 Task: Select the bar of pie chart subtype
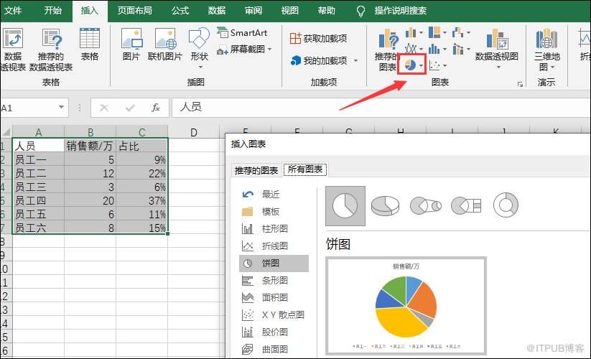(466, 206)
